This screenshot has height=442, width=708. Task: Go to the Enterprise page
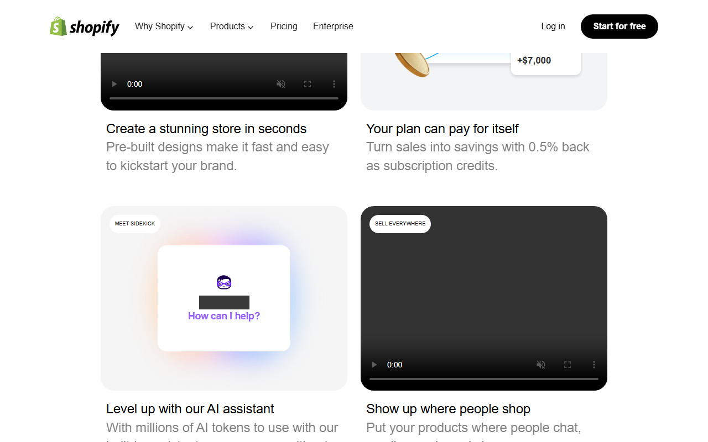[x=333, y=27]
